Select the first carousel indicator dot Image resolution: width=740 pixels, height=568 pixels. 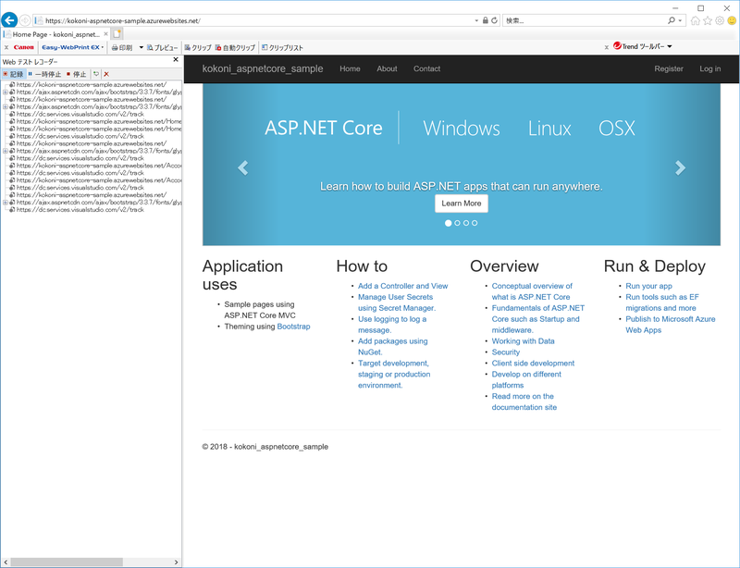tap(448, 223)
